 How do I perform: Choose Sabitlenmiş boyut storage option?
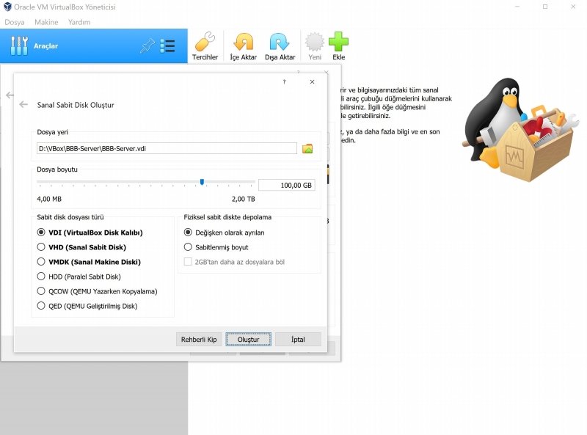pyautogui.click(x=188, y=247)
